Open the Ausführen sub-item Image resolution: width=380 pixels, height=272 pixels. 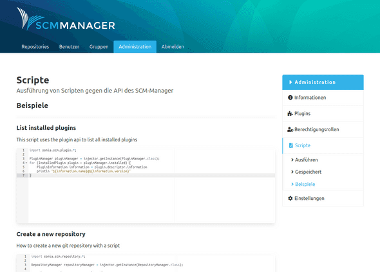click(307, 159)
